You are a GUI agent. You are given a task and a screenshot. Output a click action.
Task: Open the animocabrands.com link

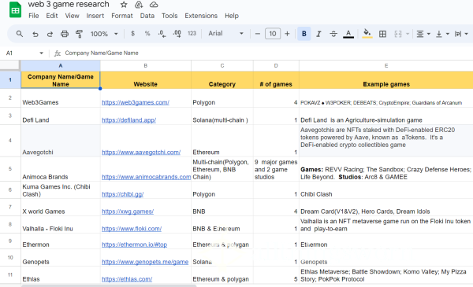(x=147, y=177)
